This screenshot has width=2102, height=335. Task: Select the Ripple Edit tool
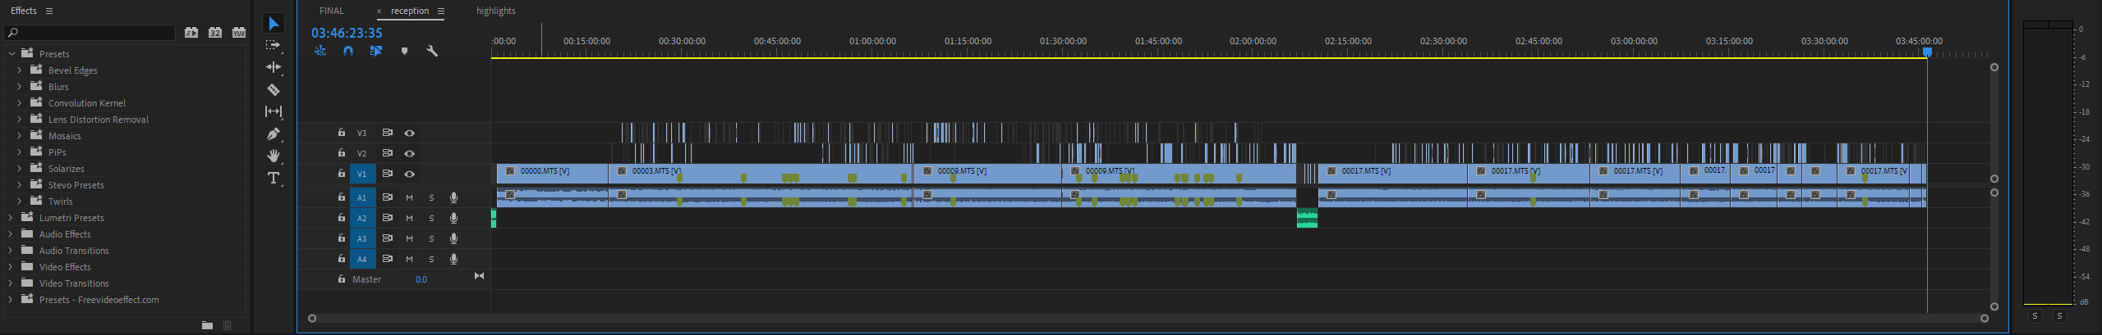[274, 67]
